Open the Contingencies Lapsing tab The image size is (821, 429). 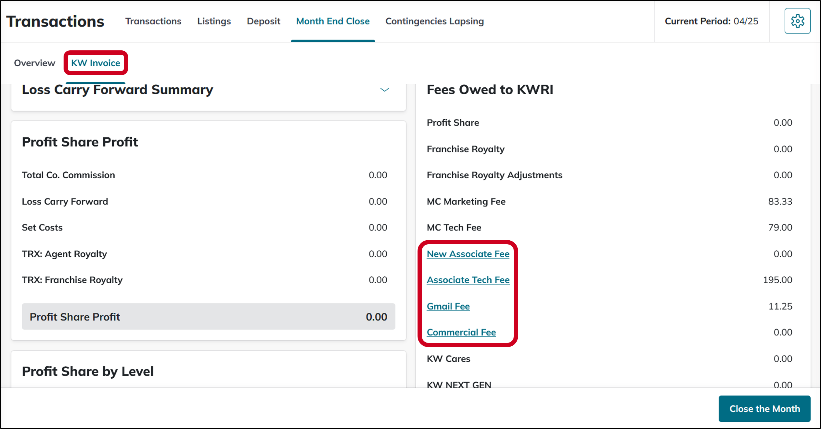(x=434, y=21)
